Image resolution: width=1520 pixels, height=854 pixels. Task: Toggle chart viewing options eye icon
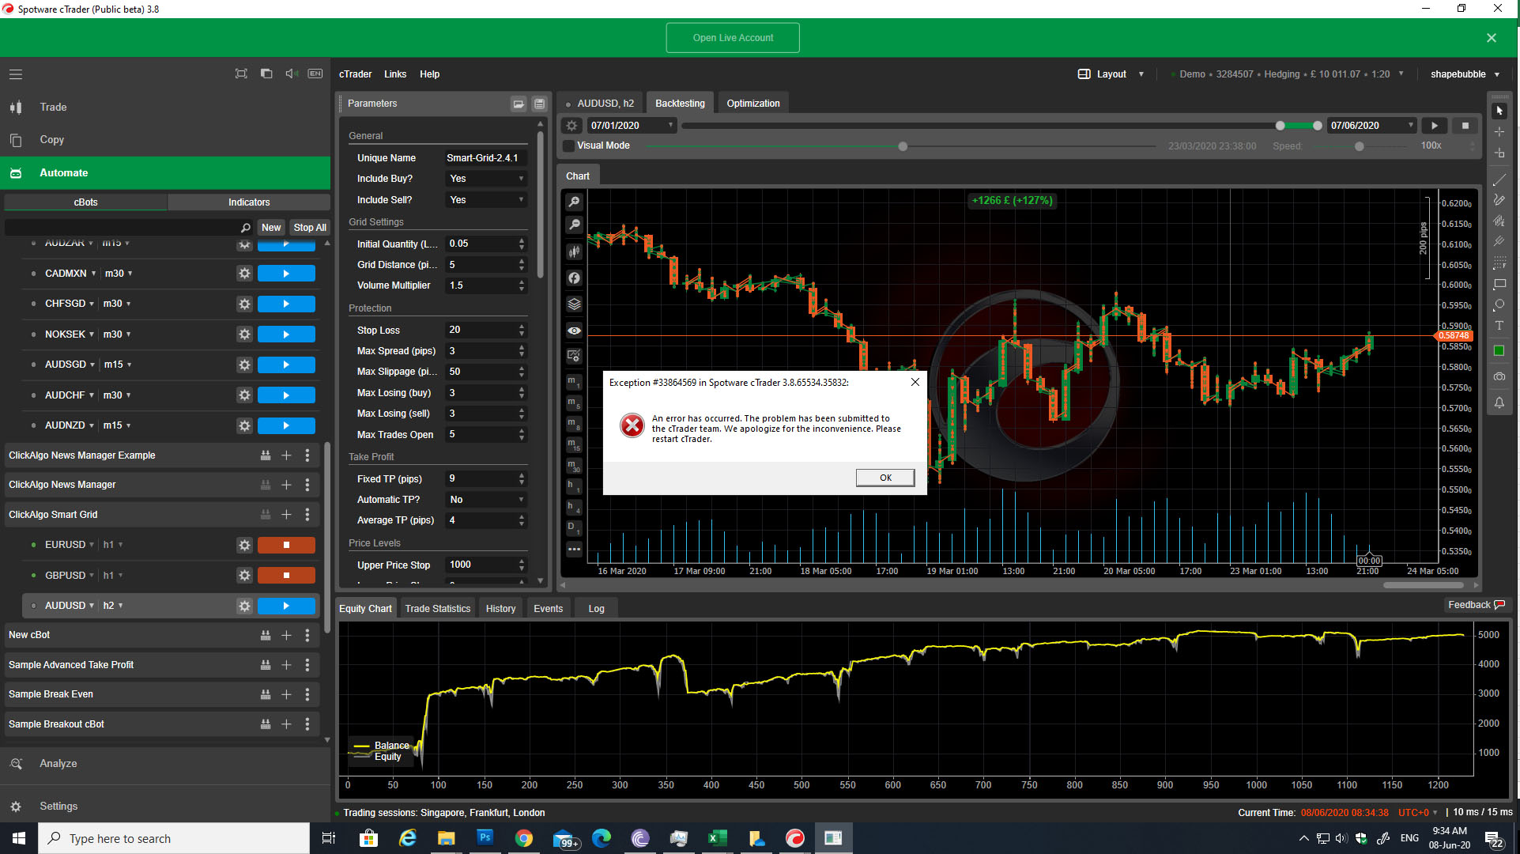tap(575, 331)
